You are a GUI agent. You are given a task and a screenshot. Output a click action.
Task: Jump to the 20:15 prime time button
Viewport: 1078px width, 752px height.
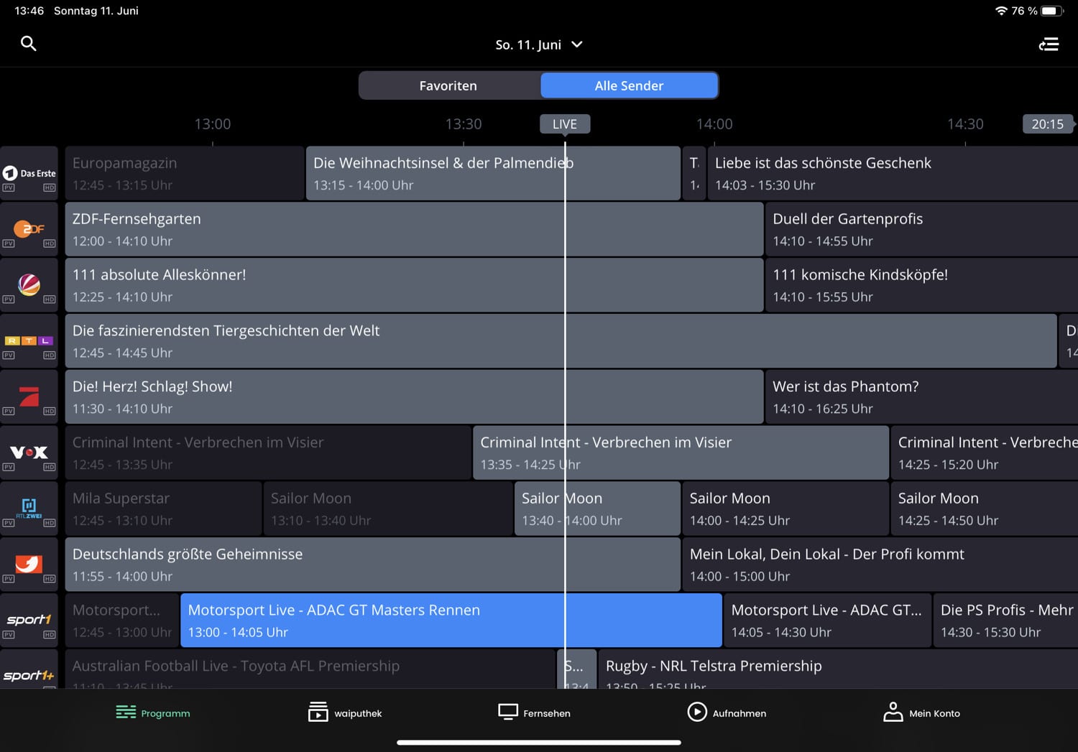coord(1047,124)
